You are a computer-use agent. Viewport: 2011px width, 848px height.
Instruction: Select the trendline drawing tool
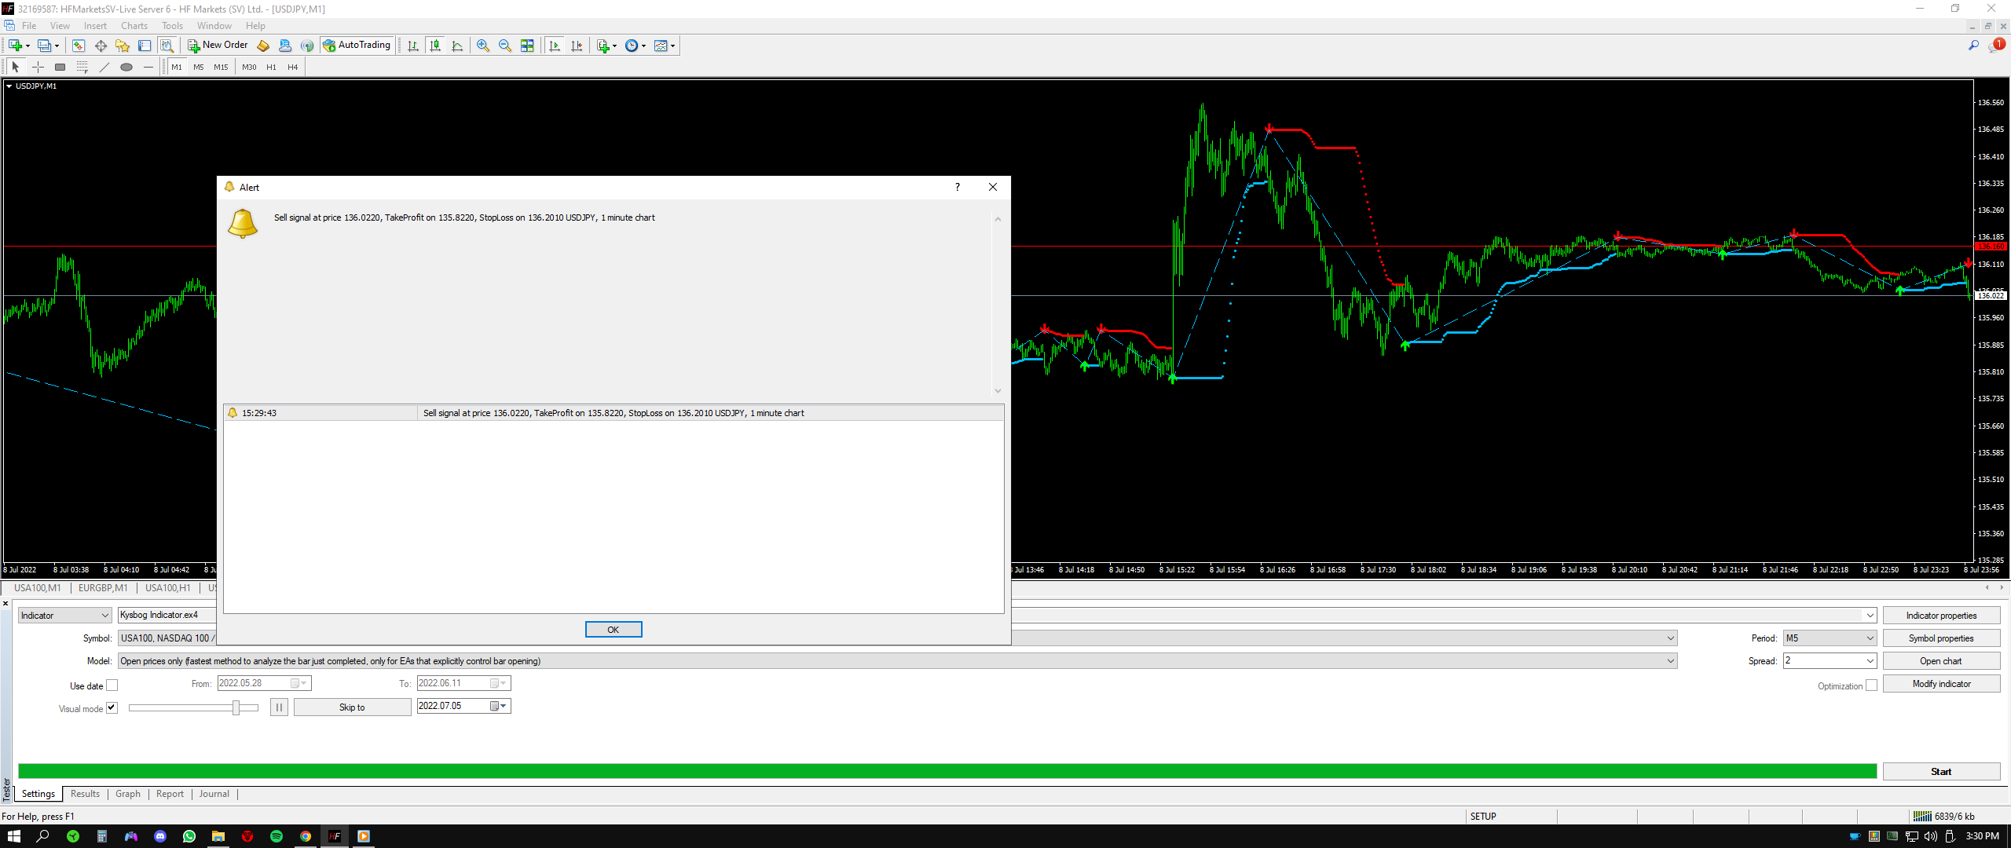coord(104,68)
